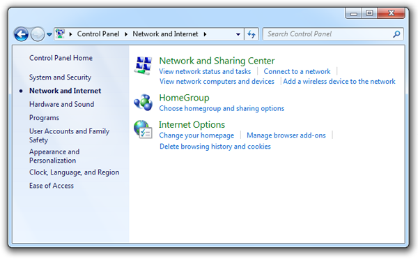Minimize the Control Panel window
The height and width of the screenshot is (259, 418).
pos(353,13)
